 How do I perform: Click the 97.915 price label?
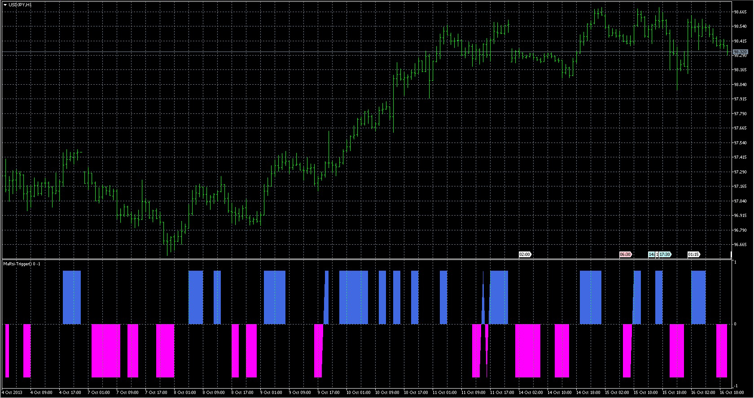740,99
